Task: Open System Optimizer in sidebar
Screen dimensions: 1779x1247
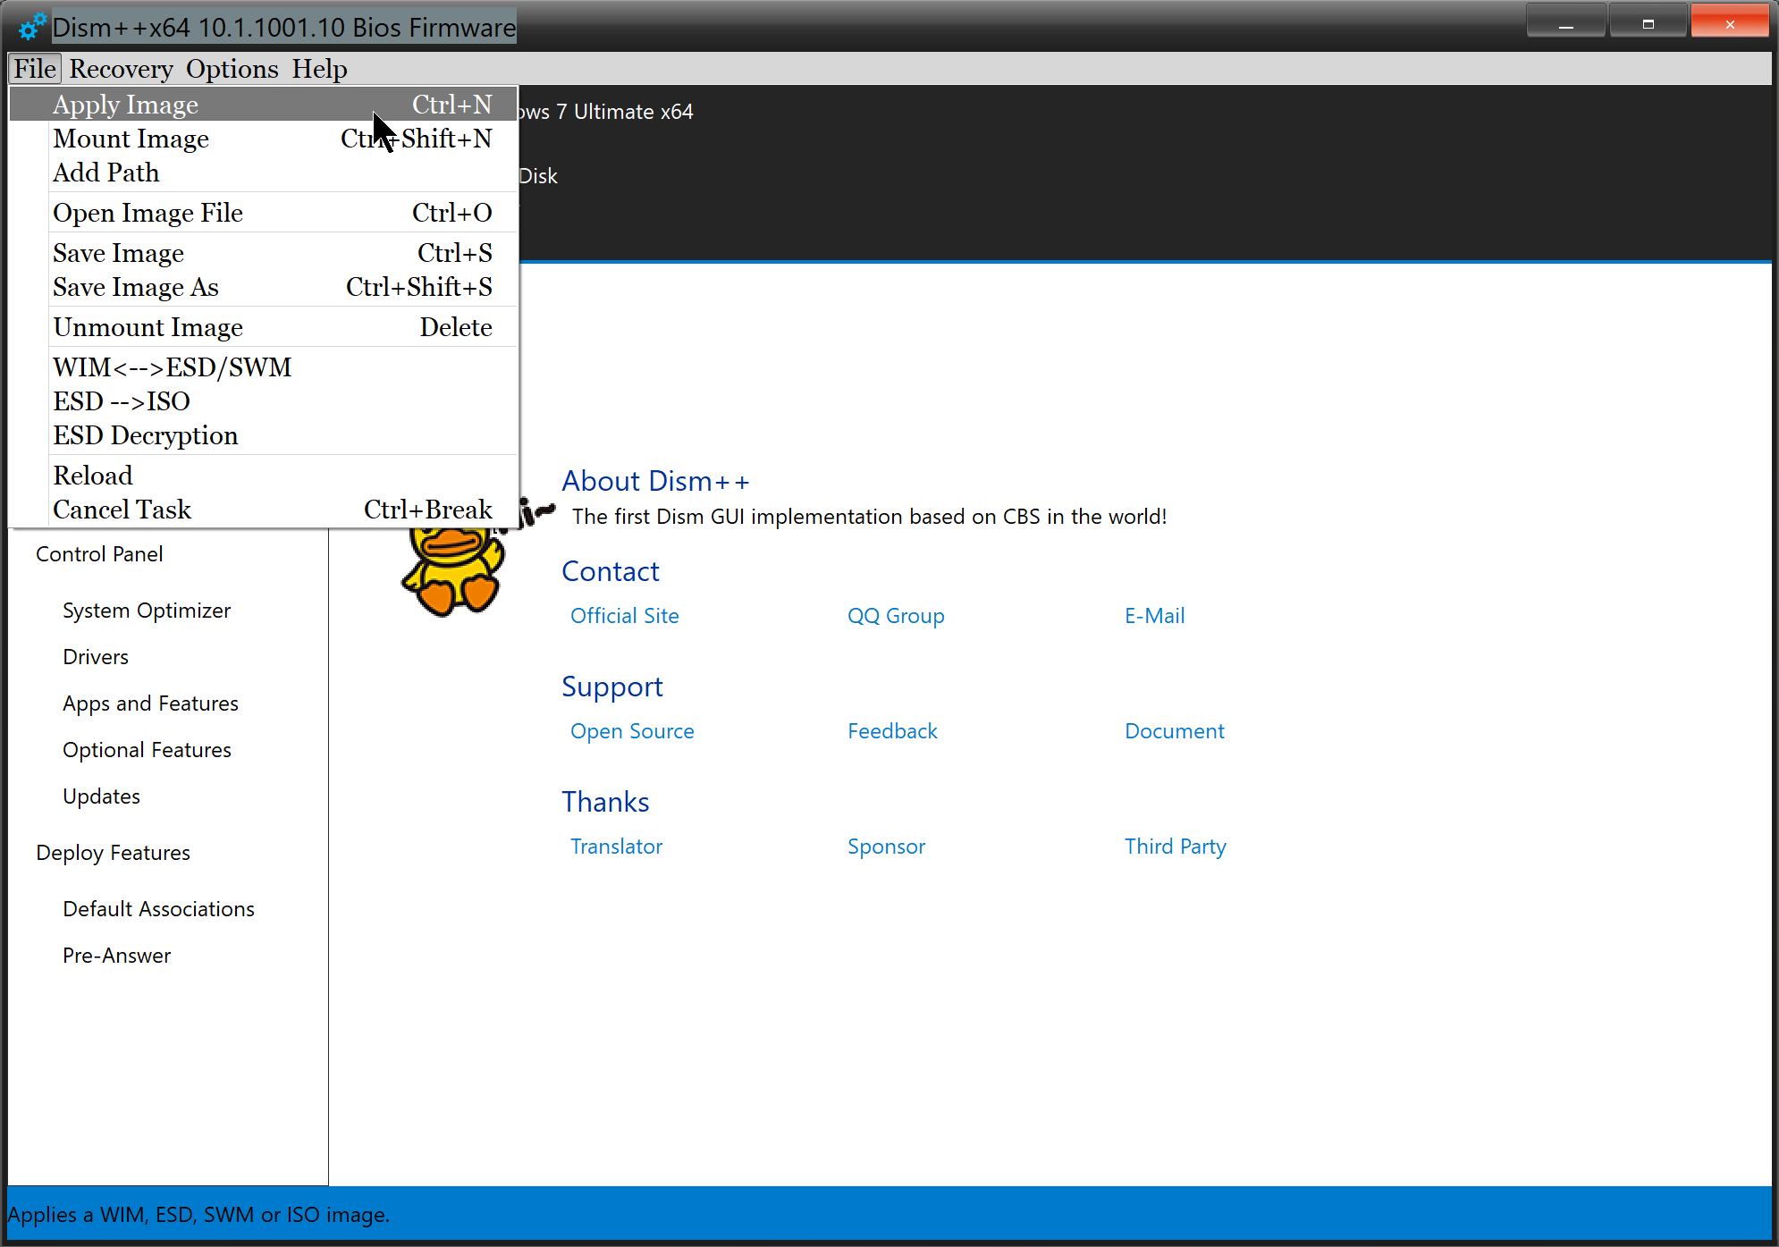Action: tap(147, 611)
